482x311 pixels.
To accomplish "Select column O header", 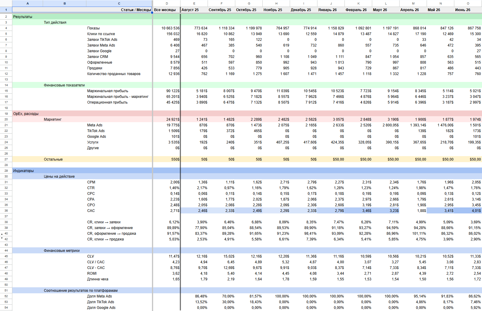I will point(468,4).
